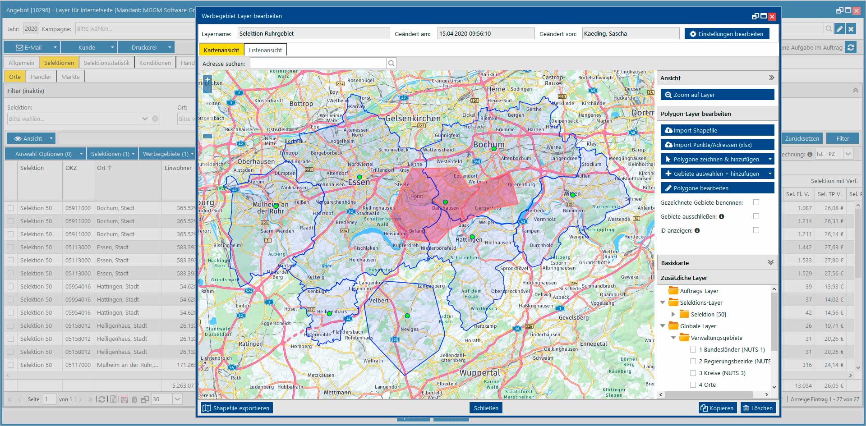
Task: Click the info icon beside Gebiete ausschließen
Action: [722, 216]
